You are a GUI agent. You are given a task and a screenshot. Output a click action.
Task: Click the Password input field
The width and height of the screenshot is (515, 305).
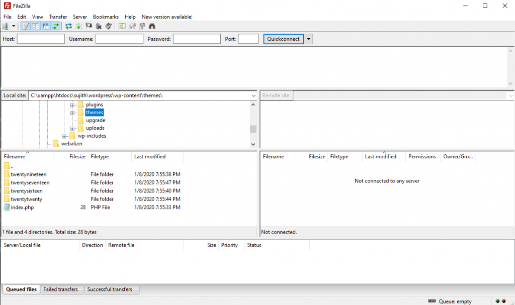tap(197, 39)
